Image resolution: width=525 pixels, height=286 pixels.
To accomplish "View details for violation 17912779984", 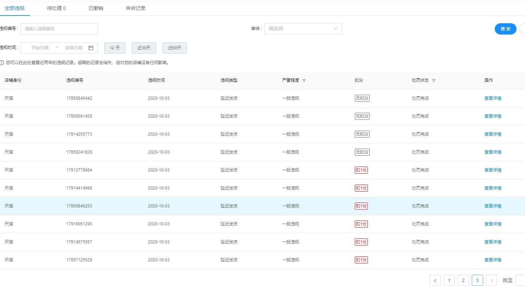I will pos(493,170).
